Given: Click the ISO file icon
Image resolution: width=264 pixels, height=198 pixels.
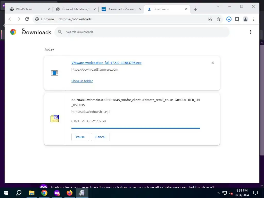Looking at the screenshot, I should [55, 119].
